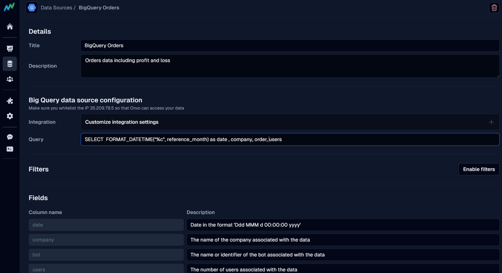This screenshot has width=502, height=273.
Task: Click the Query SQL input field
Action: click(290, 139)
